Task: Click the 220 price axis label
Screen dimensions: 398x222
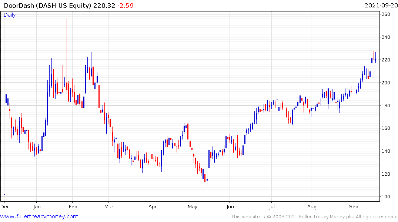Action: (385, 60)
